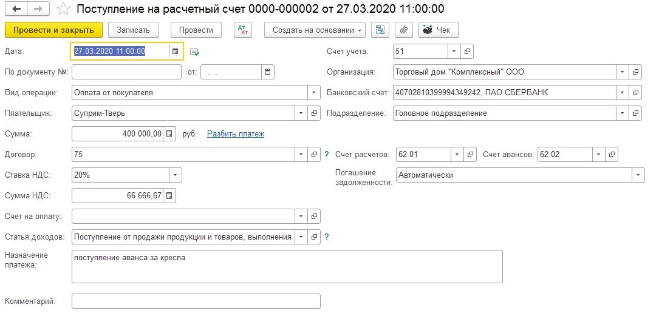Expand the Плательщик dropdown list

point(301,113)
